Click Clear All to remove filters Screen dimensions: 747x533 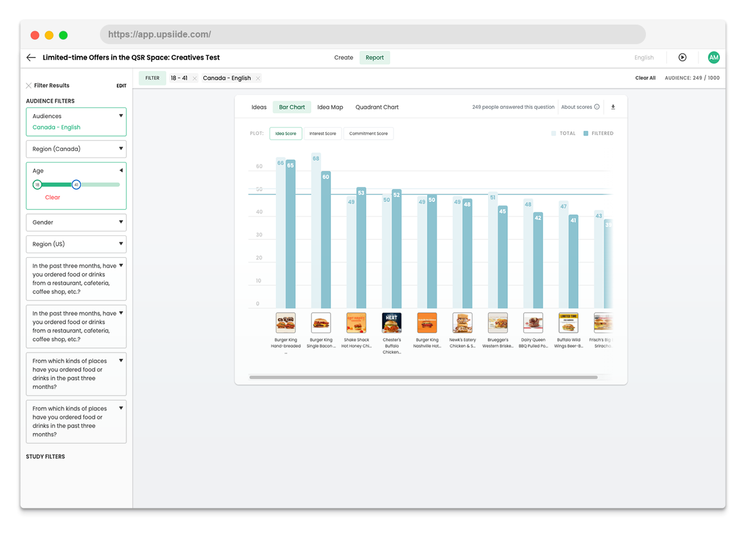pos(645,78)
